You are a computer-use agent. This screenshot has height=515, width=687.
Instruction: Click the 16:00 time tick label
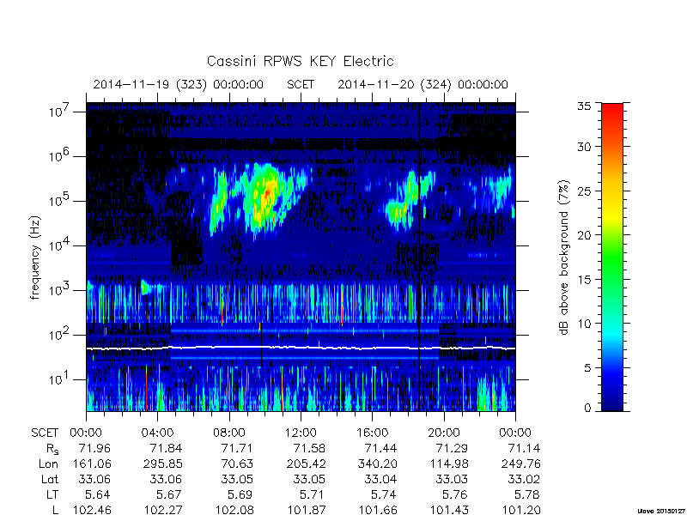click(x=372, y=433)
